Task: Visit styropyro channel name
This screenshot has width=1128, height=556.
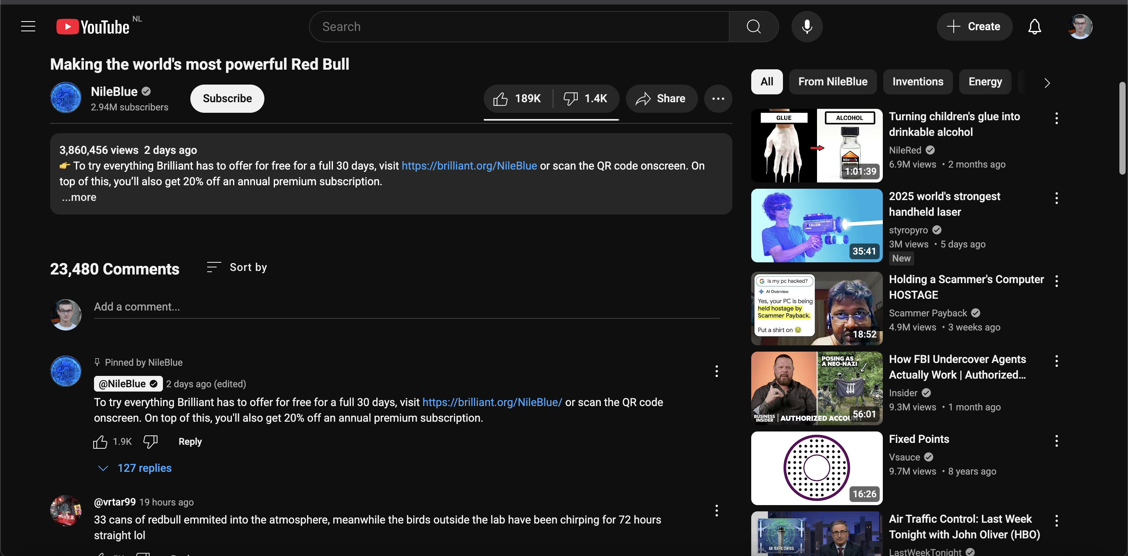Action: pos(908,230)
